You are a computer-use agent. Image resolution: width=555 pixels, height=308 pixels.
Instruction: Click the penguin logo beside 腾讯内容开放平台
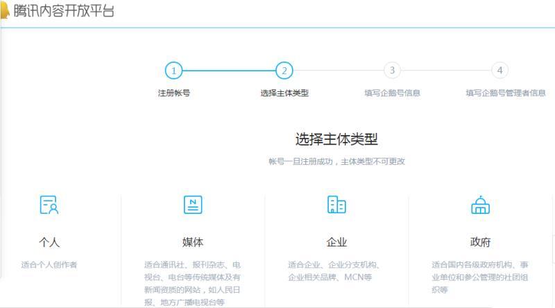(4, 10)
